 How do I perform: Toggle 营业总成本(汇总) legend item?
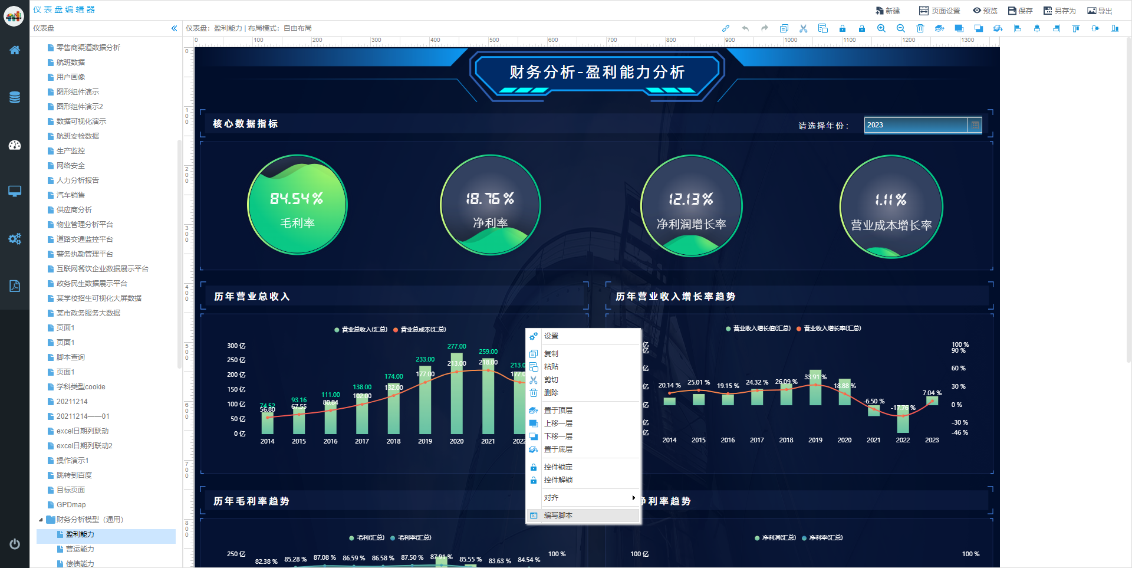(420, 330)
